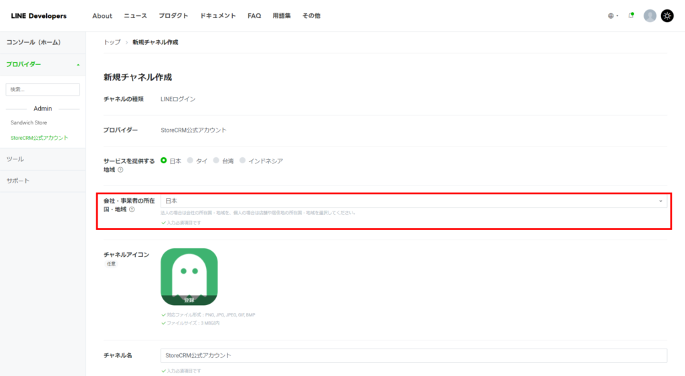The height and width of the screenshot is (376, 685).
Task: Click the プロバイダー value StoreCRM公式アカウント
Action: pos(193,130)
